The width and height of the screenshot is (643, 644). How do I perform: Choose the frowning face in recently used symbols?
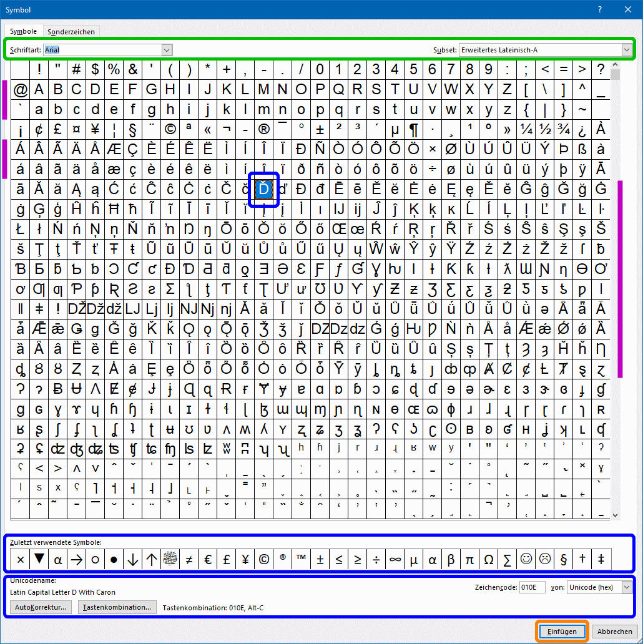coord(545,560)
